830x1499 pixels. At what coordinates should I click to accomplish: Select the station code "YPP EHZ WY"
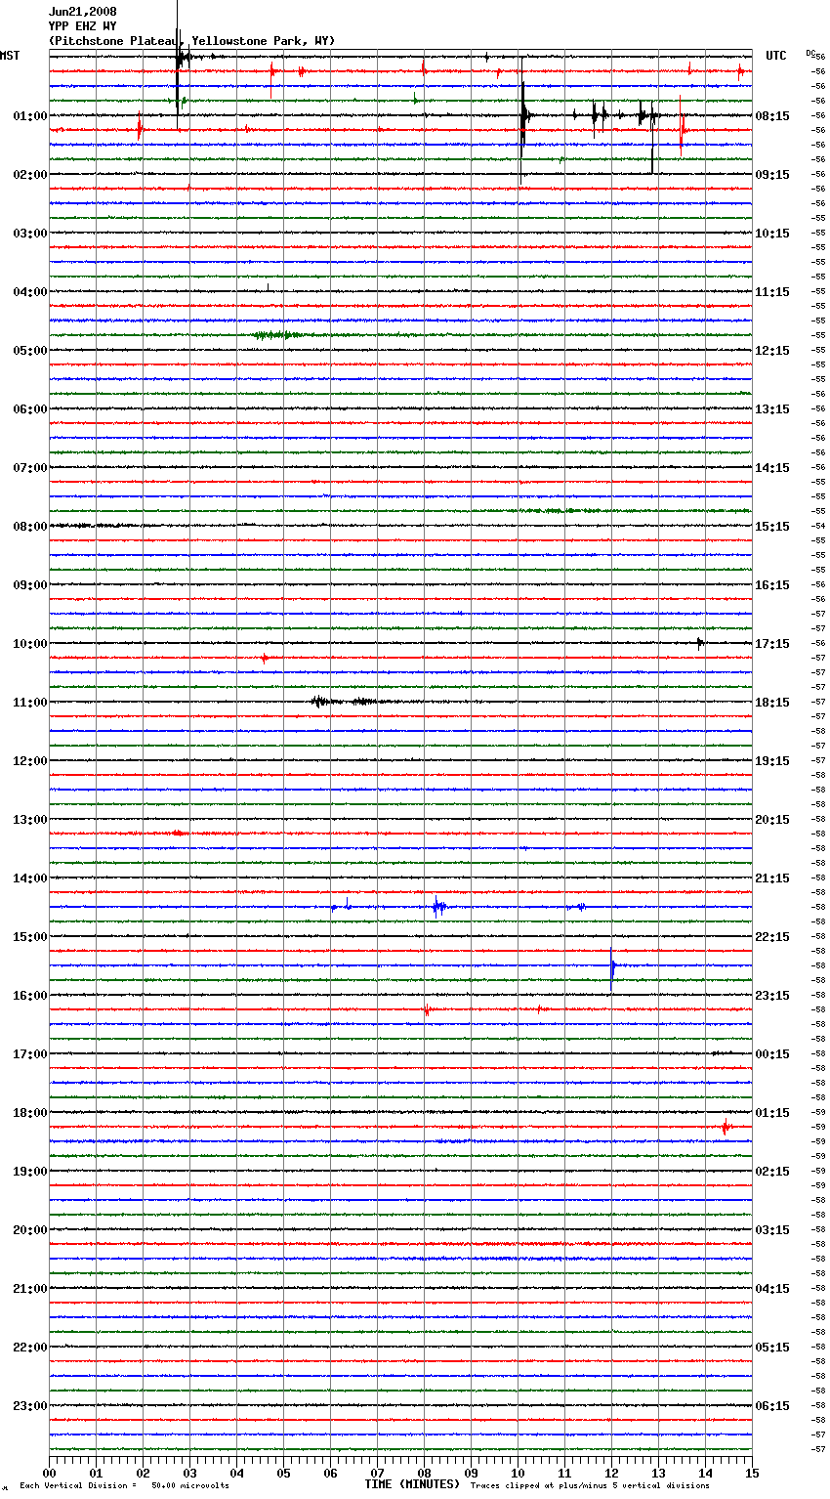coord(83,26)
